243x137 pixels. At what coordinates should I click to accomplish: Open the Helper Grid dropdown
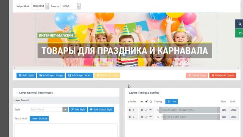click(40, 6)
